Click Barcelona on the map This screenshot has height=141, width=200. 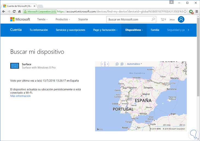(172, 89)
